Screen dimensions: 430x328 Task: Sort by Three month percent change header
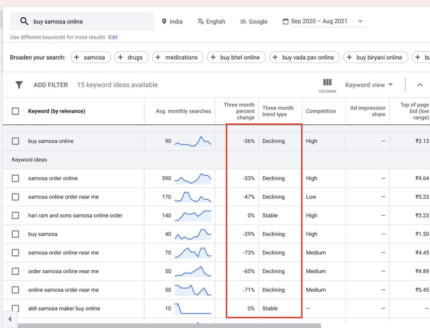(x=239, y=111)
